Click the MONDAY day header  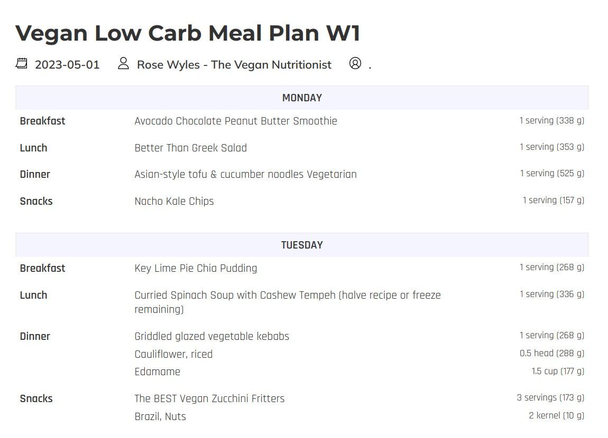coord(302,98)
